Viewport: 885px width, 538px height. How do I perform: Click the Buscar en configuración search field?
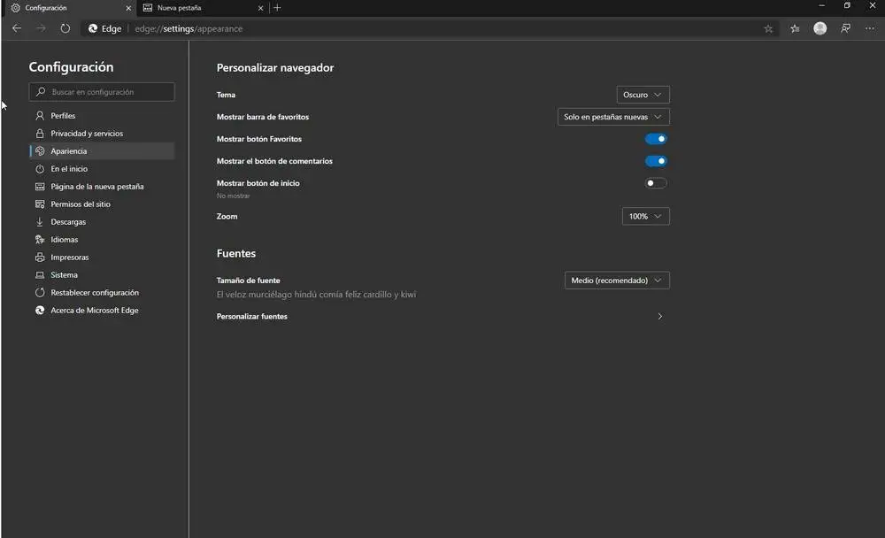point(103,92)
